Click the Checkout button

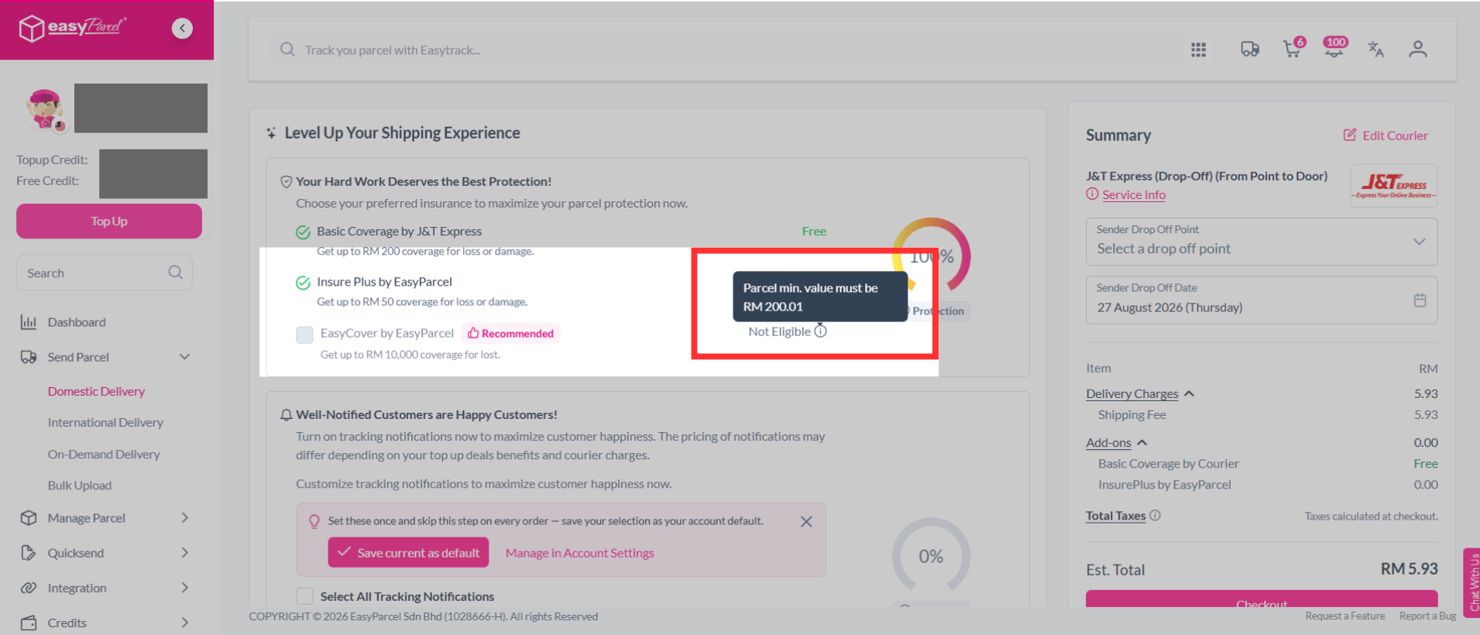[1262, 599]
